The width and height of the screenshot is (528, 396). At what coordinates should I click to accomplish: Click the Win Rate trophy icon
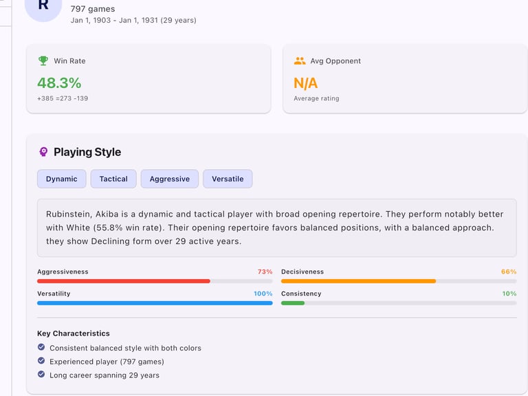tap(43, 60)
